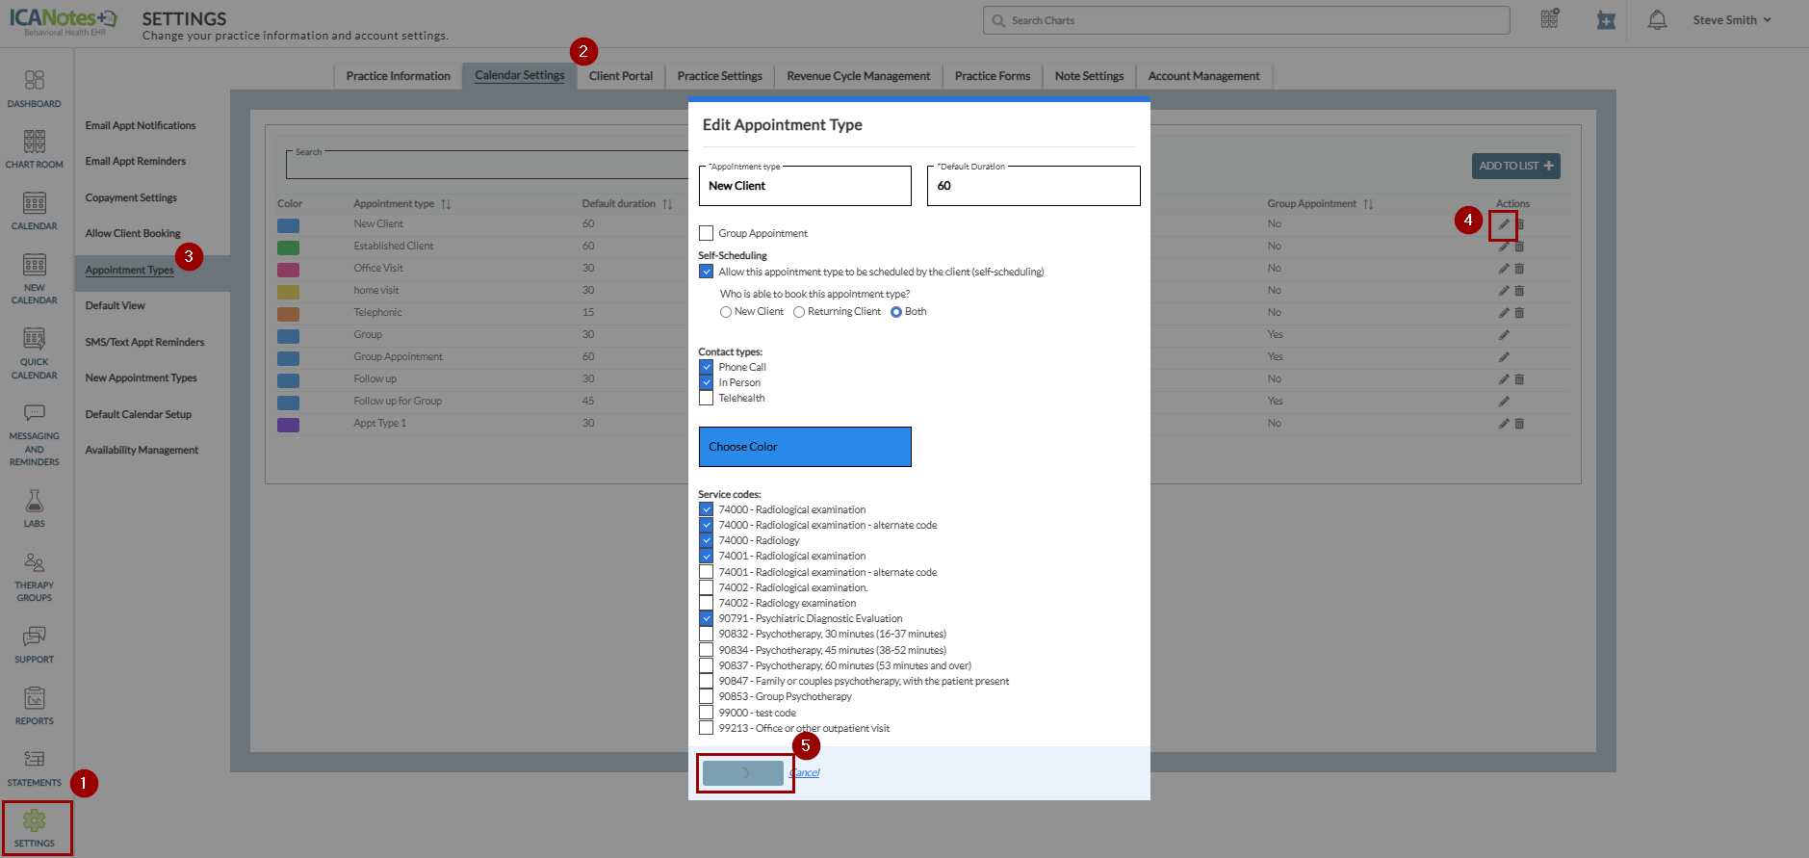
Task: Switch to the Client Portal tab
Action: coord(620,76)
